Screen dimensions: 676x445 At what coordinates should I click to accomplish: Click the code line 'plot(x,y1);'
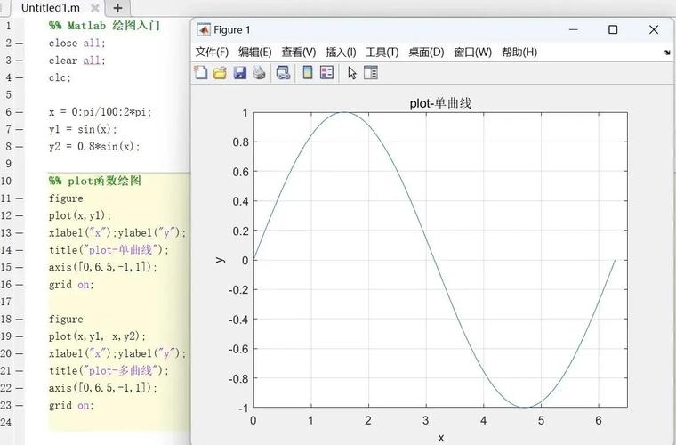click(x=80, y=215)
